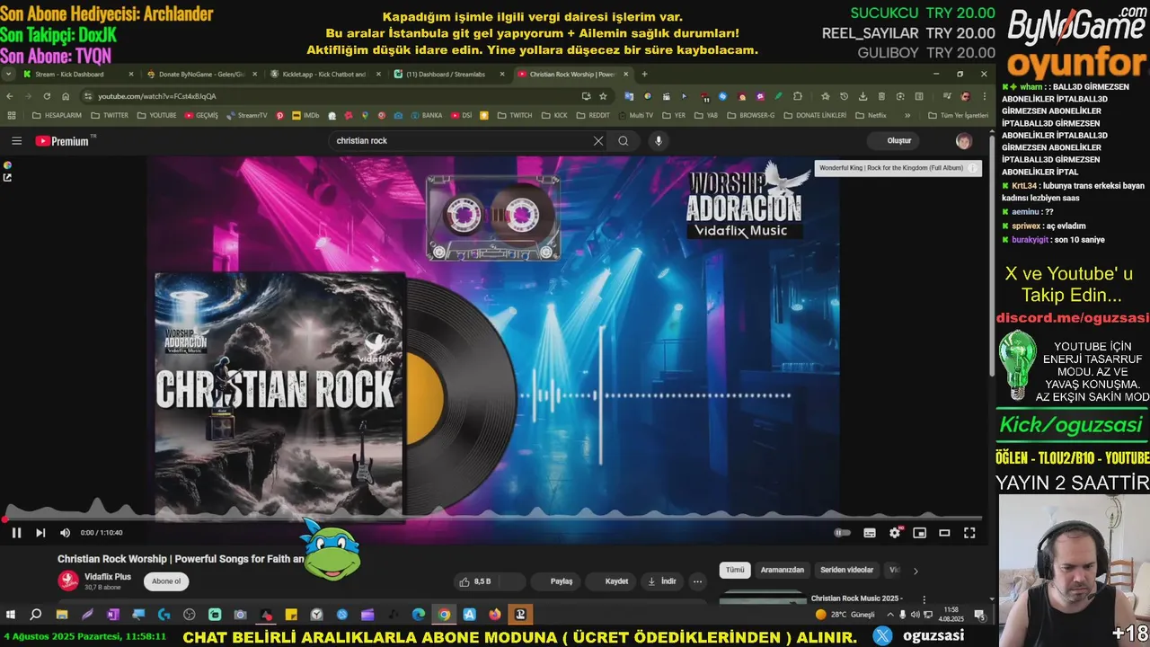The height and width of the screenshot is (647, 1150).
Task: Open OneNote from the taskbar
Action: coord(112,615)
